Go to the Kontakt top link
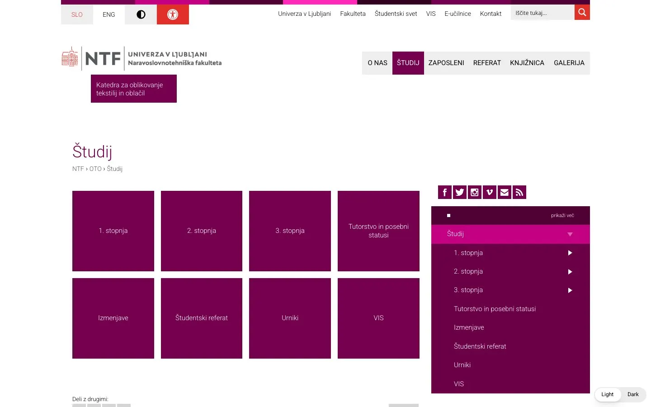The height and width of the screenshot is (407, 651). 491,14
